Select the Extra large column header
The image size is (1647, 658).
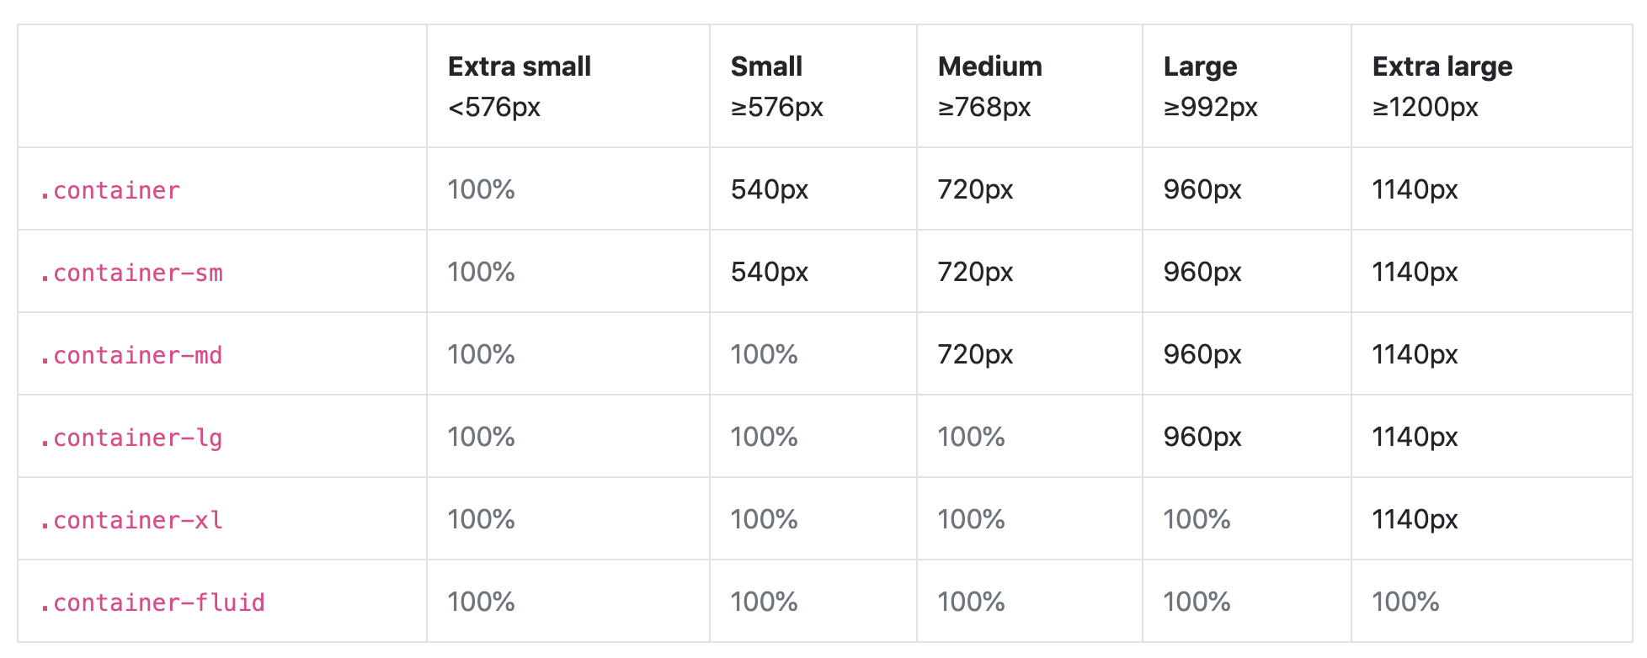1442,66
